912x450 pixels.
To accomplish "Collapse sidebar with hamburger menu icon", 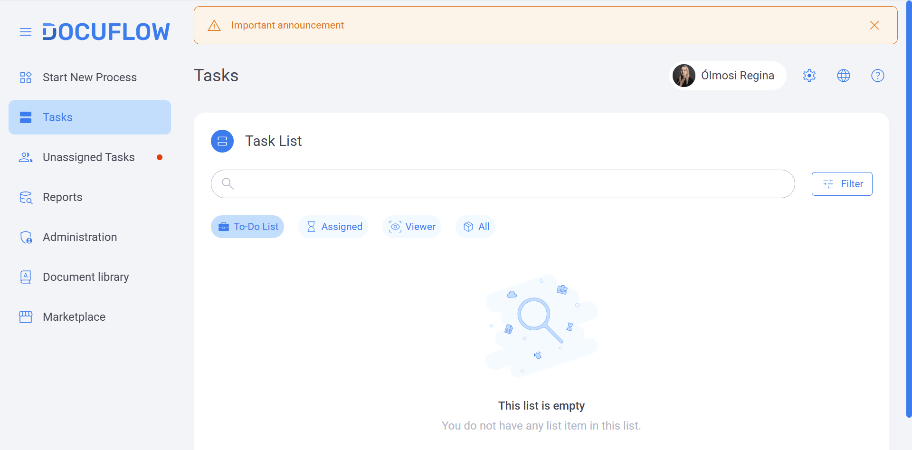I will coord(26,32).
